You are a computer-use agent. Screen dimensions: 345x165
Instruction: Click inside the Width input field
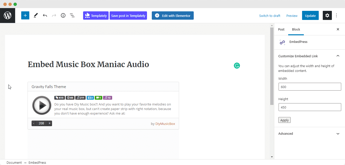(310, 87)
